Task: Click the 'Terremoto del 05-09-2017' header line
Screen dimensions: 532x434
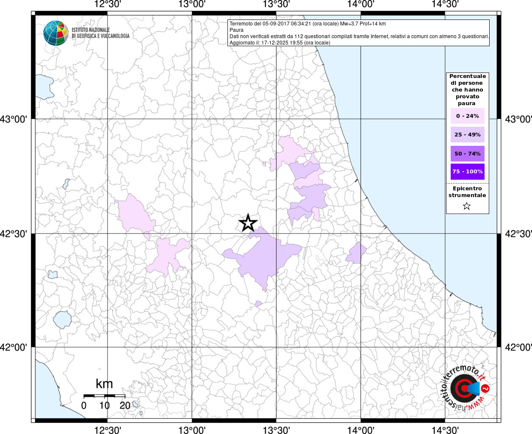Action: 308,24
